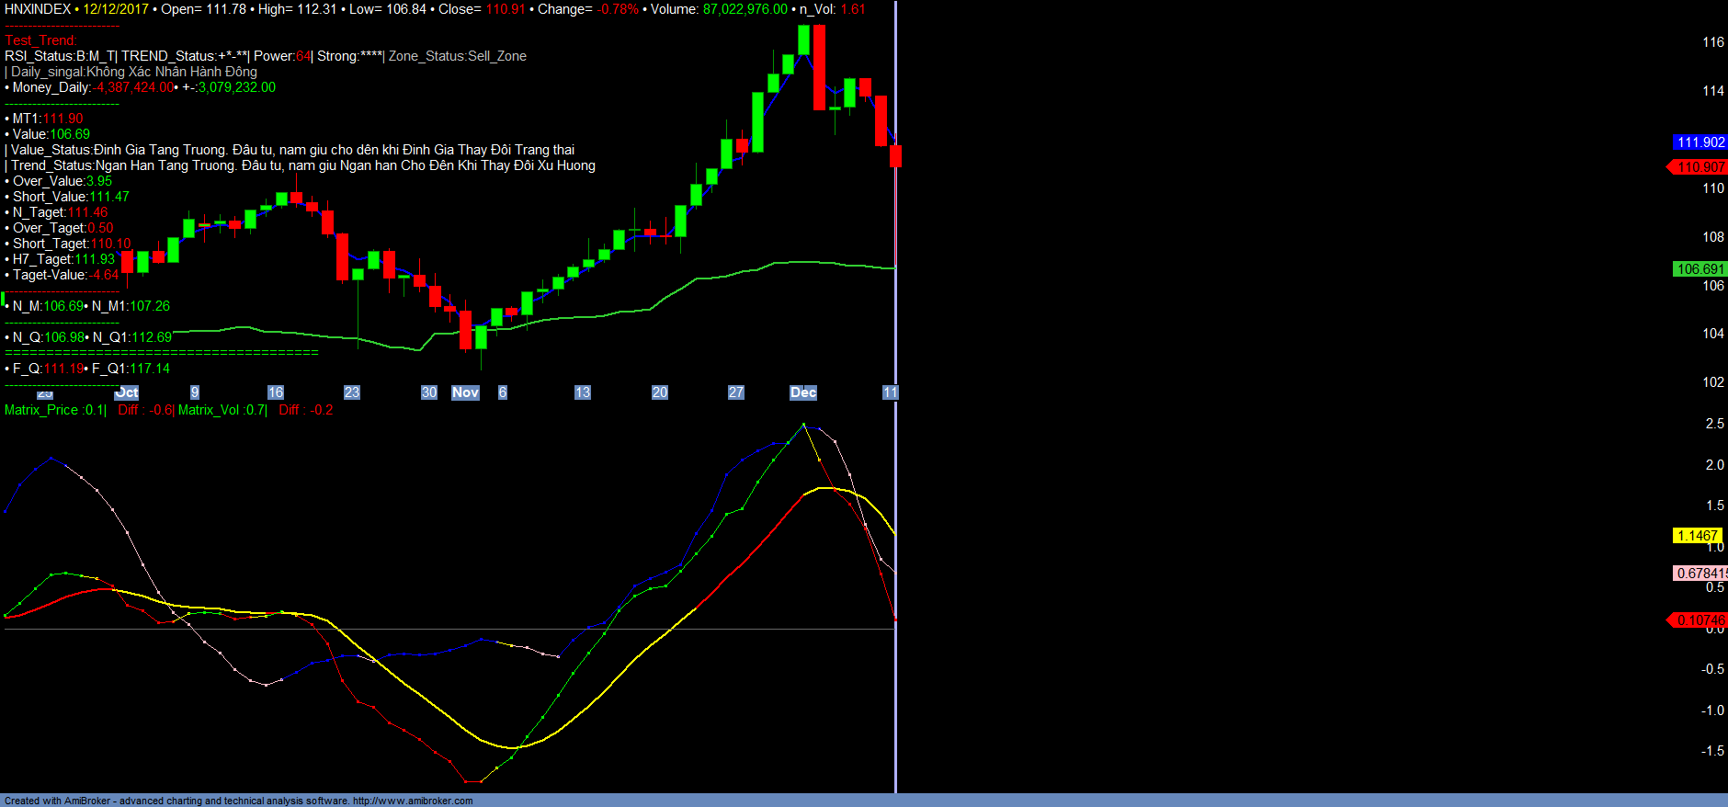This screenshot has width=1728, height=807.
Task: Click the Test_Trend indicator label
Action: [40, 40]
